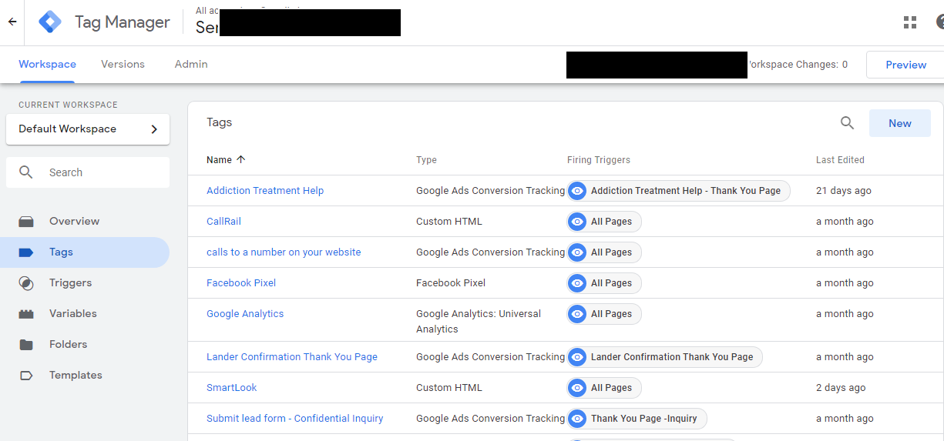The height and width of the screenshot is (441, 944).
Task: Click the All Pages trigger for CallRail
Action: [604, 222]
